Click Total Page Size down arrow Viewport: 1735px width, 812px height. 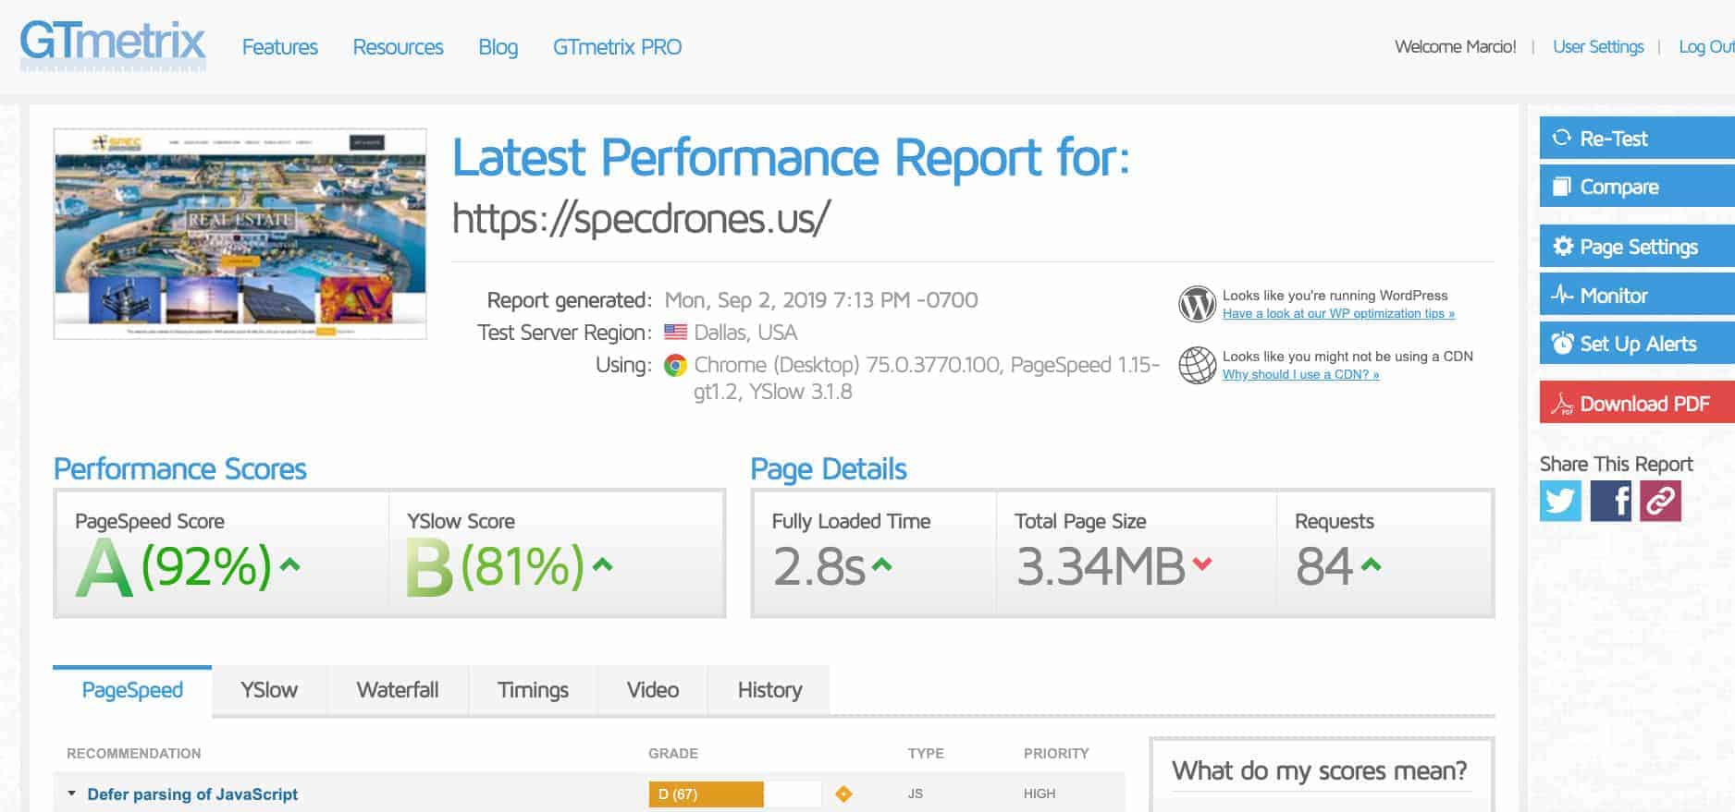coord(1201,564)
